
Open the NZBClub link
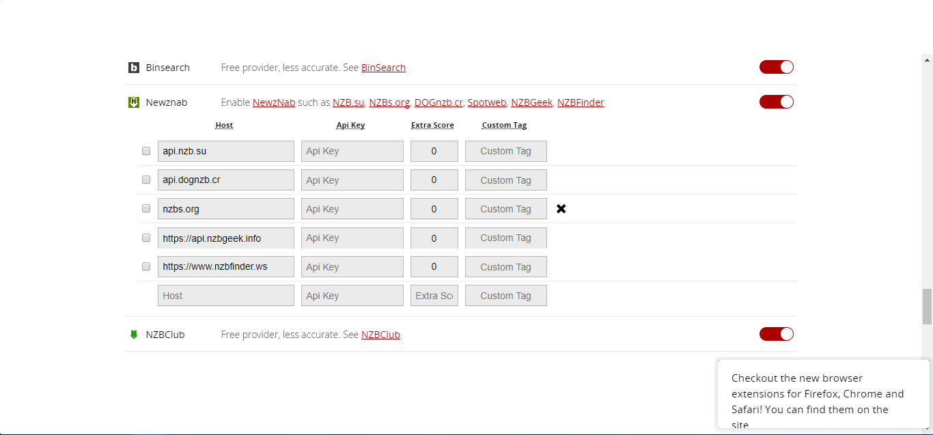[x=380, y=335]
